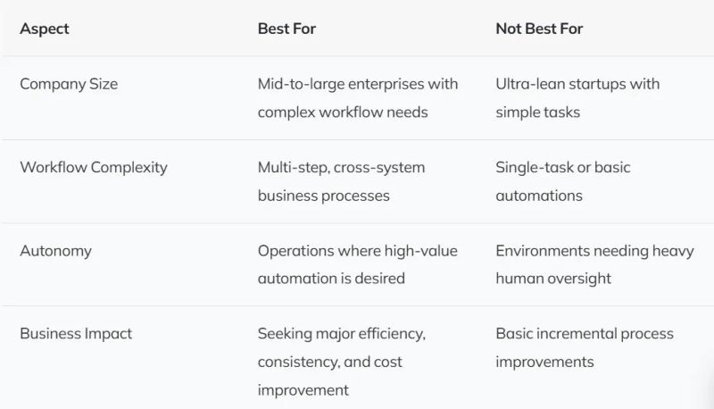Click the word 'improvement' ending the last row
This screenshot has height=409, width=714.
(303, 389)
